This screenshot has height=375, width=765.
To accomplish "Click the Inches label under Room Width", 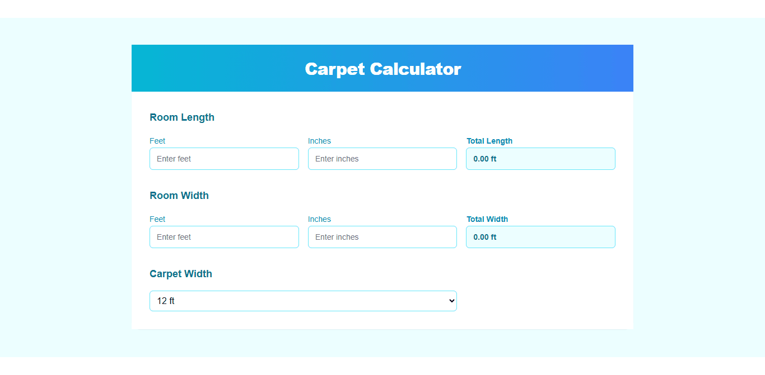I will [319, 219].
